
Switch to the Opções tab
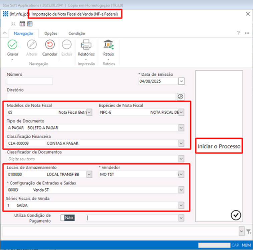click(x=51, y=34)
